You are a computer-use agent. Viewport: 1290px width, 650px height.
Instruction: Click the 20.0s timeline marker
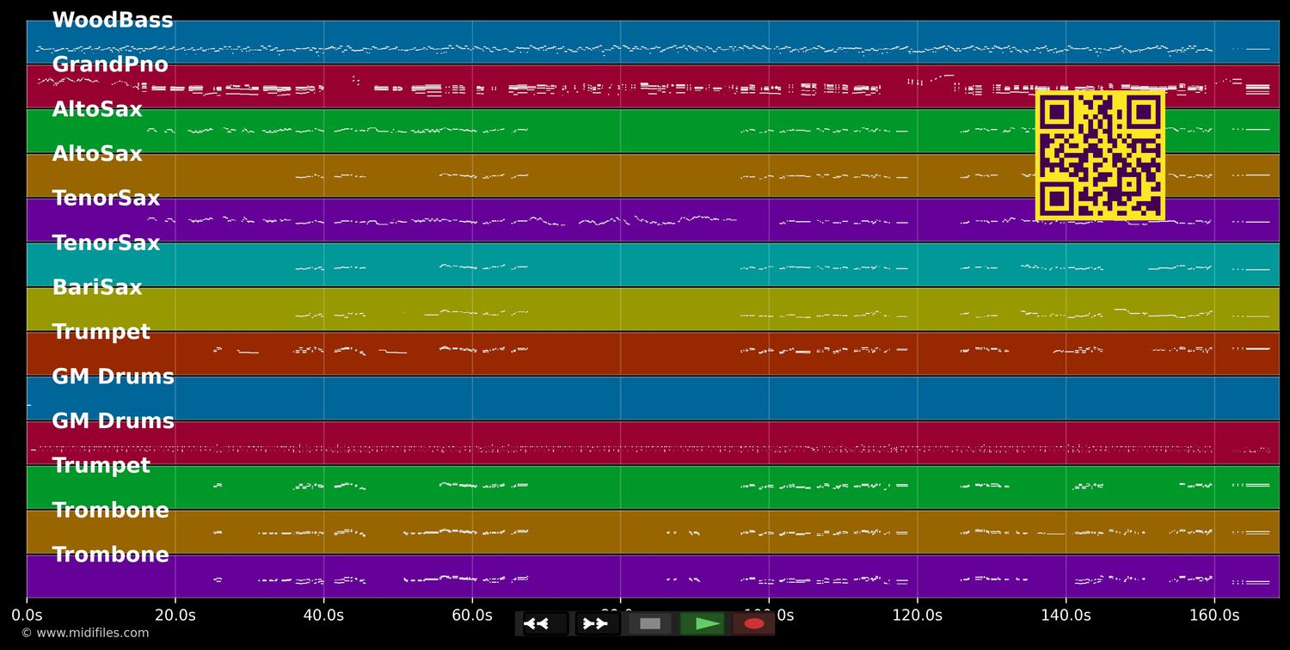click(x=175, y=616)
